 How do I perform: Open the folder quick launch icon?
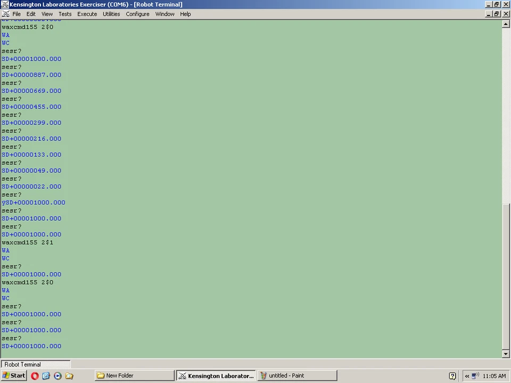pyautogui.click(x=69, y=376)
